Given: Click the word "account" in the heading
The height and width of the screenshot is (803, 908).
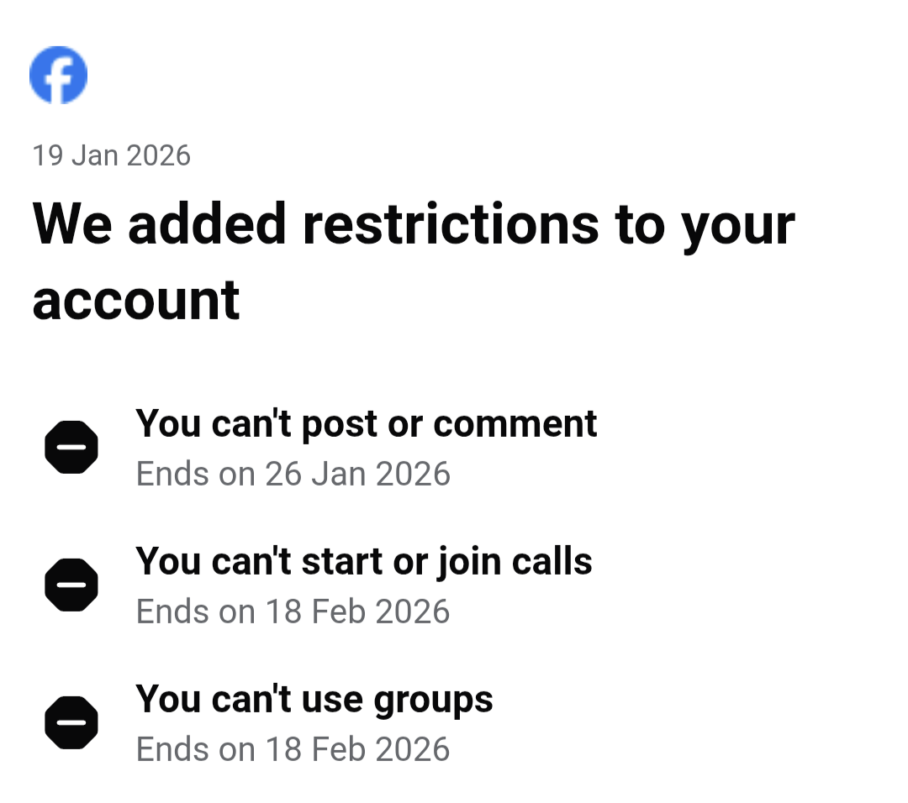Looking at the screenshot, I should click(136, 300).
